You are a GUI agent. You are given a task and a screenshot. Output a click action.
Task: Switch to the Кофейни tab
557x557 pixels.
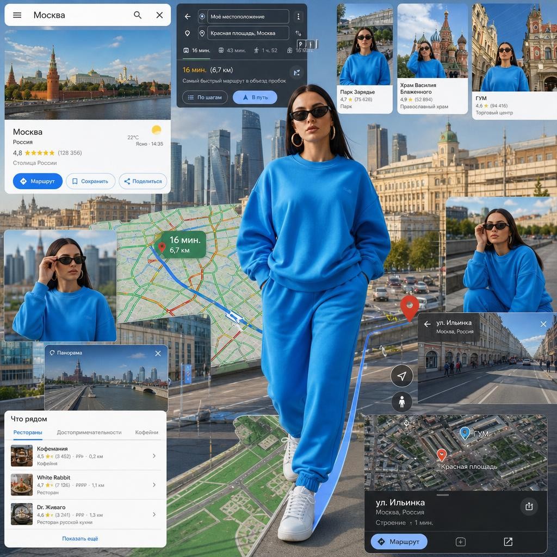[x=147, y=432]
